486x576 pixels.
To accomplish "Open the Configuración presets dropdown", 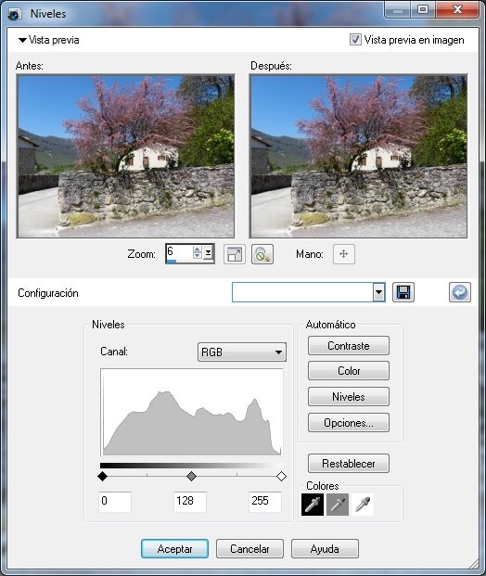I will [378, 292].
